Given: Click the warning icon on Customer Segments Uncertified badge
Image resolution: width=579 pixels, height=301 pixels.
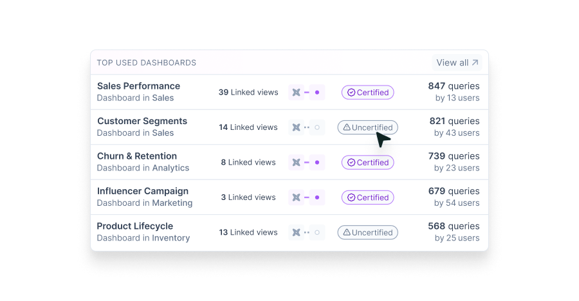Looking at the screenshot, I should (x=347, y=127).
